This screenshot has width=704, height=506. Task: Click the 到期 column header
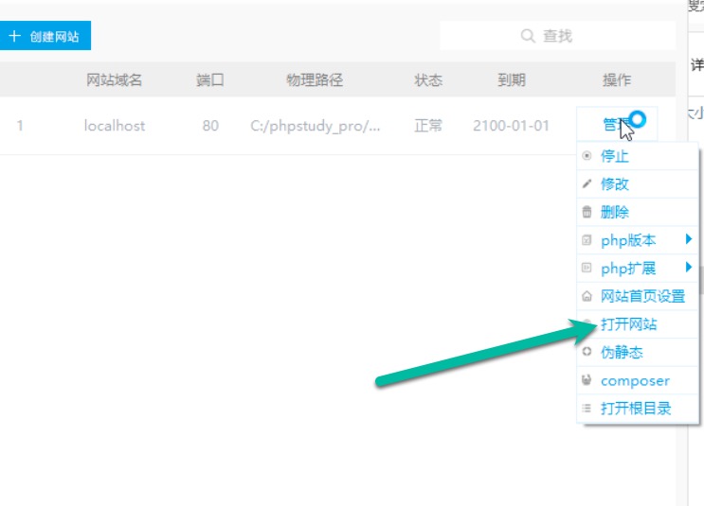pos(511,80)
